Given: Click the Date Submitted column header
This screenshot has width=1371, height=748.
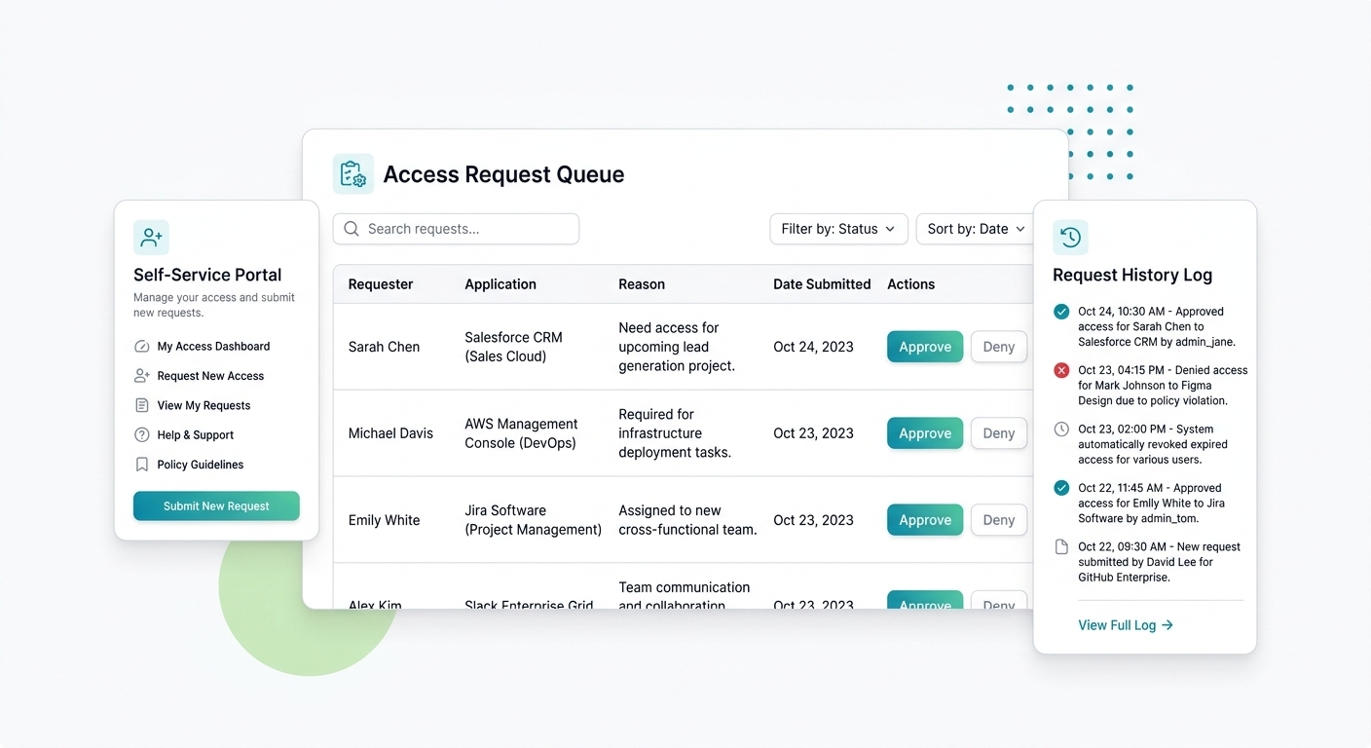Looking at the screenshot, I should (x=822, y=284).
